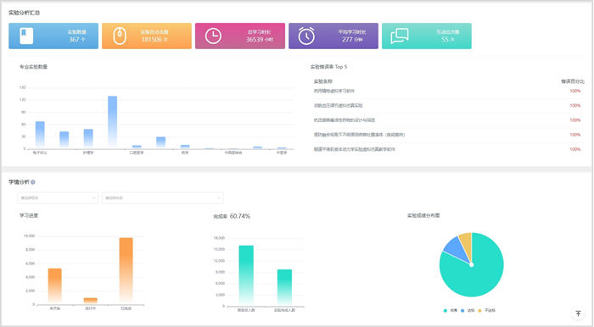This screenshot has height=327, width=594.
Task: Click the 错误百分比 column header
Action: (573, 81)
